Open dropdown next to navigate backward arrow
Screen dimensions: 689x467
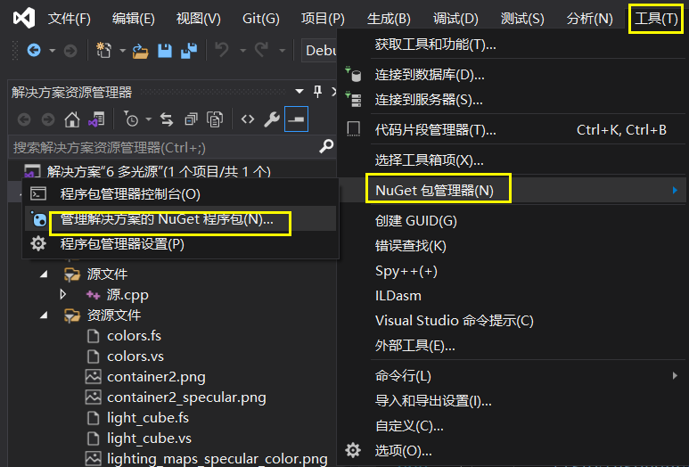click(x=53, y=51)
